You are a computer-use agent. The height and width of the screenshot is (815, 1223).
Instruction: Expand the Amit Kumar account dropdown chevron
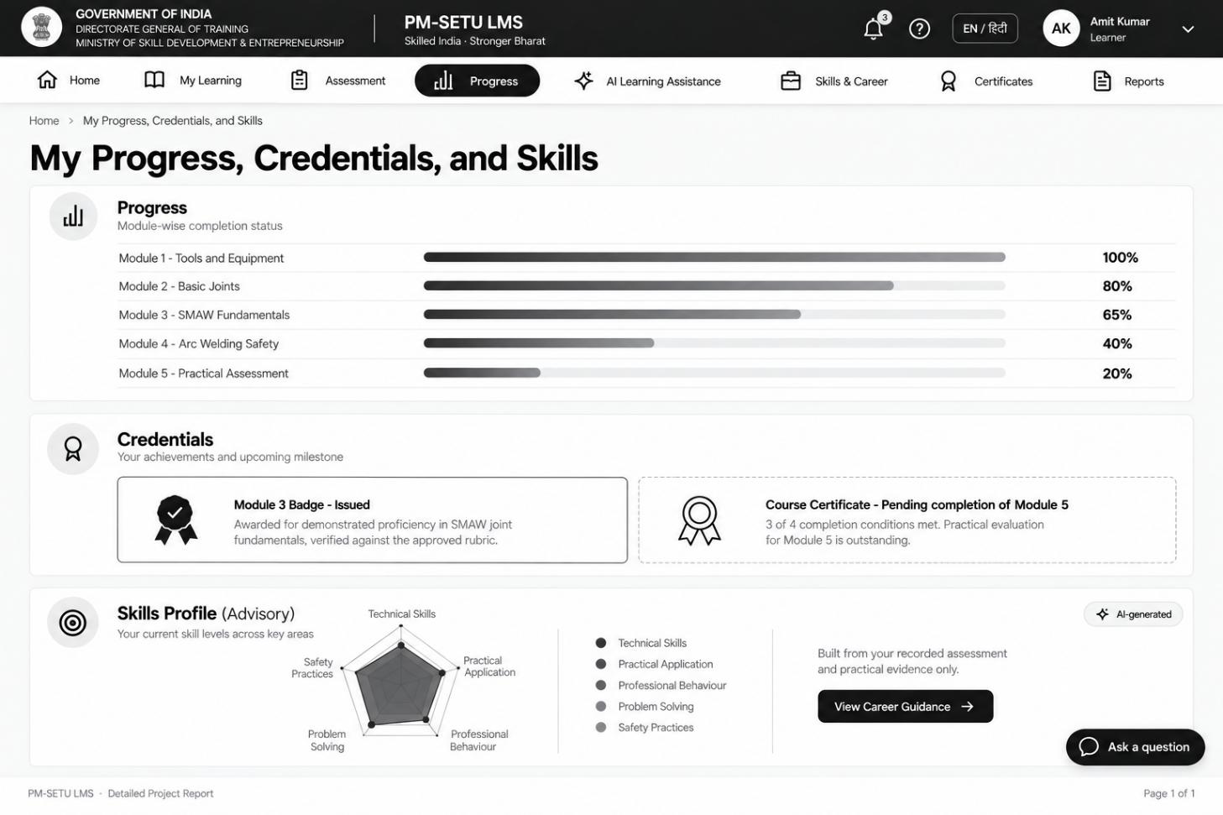pos(1188,29)
